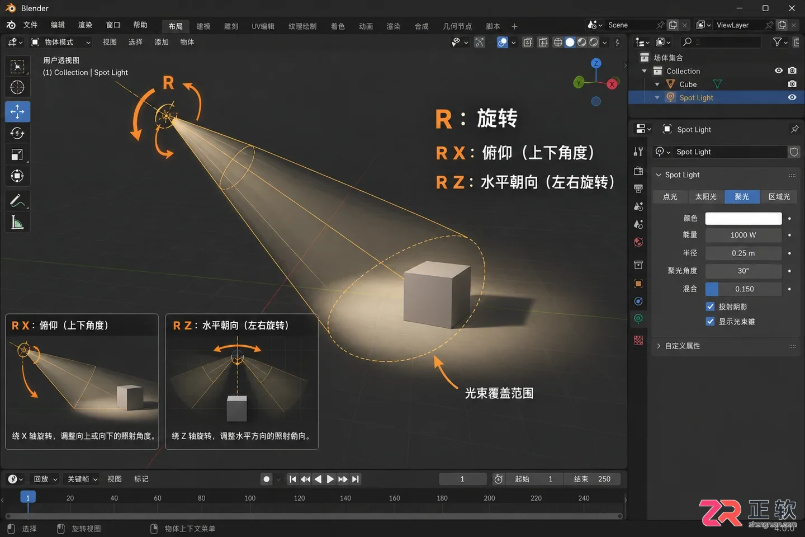Click the 能量 1000 W field
805x537 pixels.
tap(743, 235)
